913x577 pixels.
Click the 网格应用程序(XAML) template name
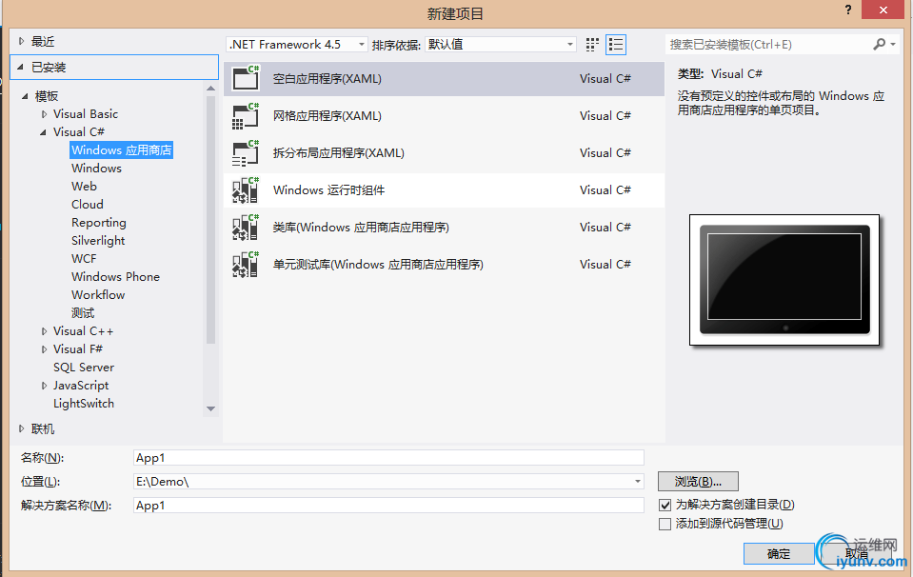(x=327, y=116)
